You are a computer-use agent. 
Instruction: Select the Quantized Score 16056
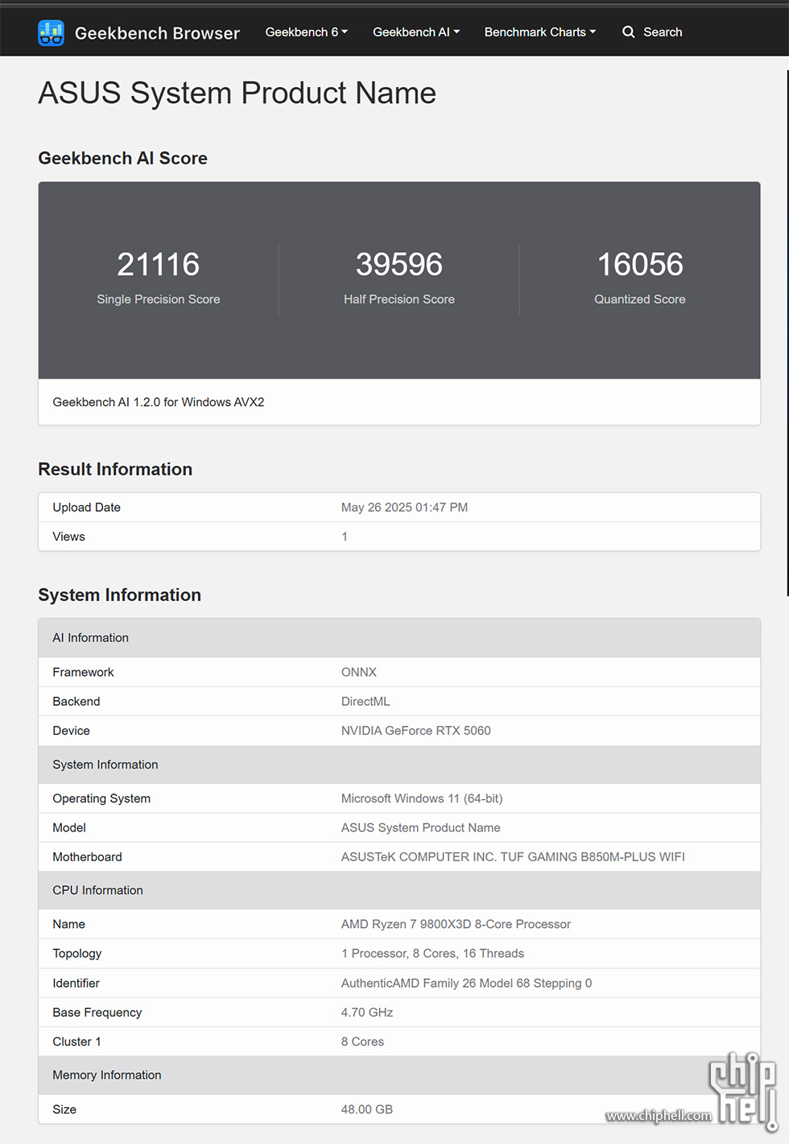640,264
